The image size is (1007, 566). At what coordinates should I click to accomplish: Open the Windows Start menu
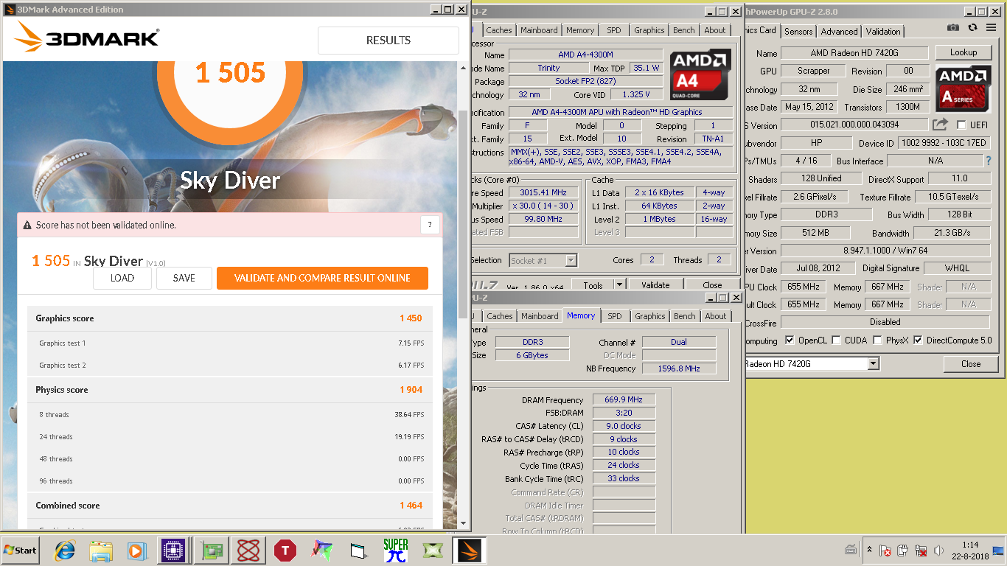pyautogui.click(x=20, y=551)
